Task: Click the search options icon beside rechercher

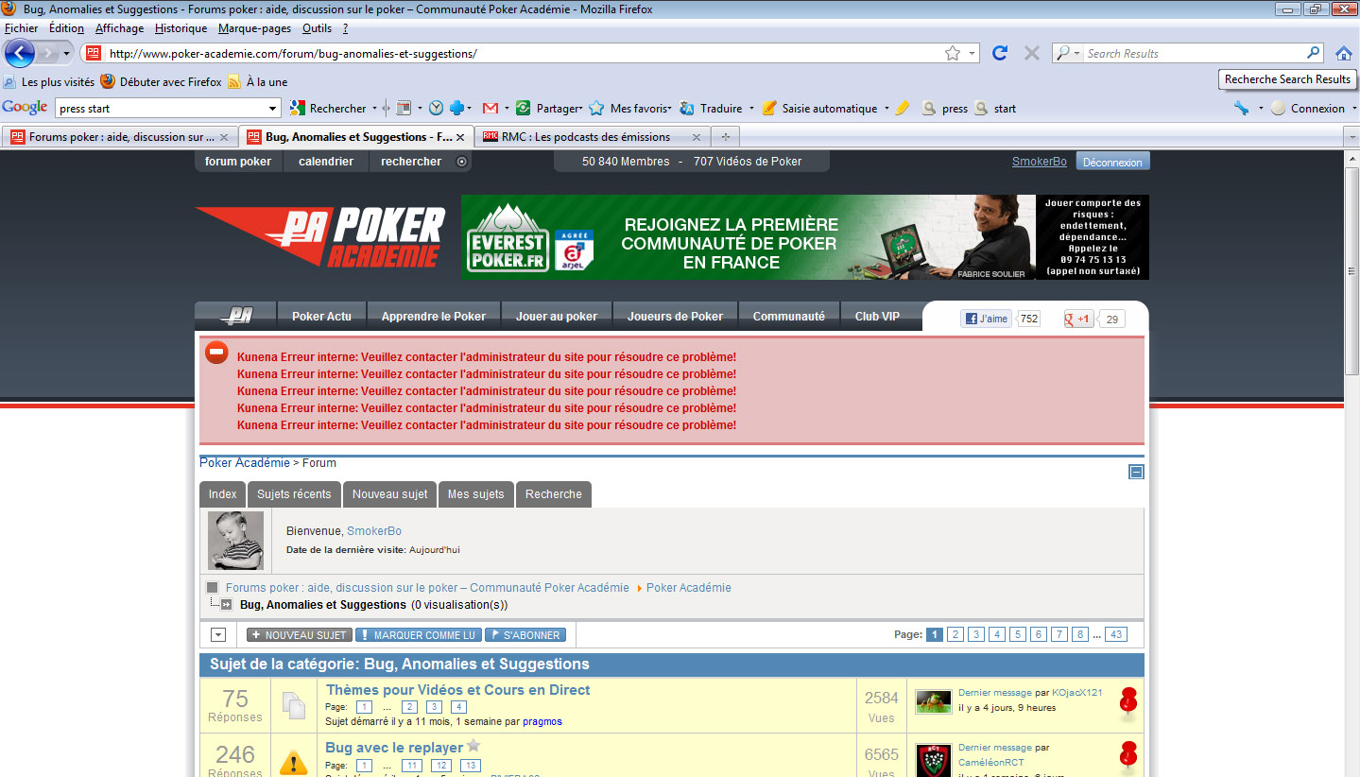Action: click(461, 162)
